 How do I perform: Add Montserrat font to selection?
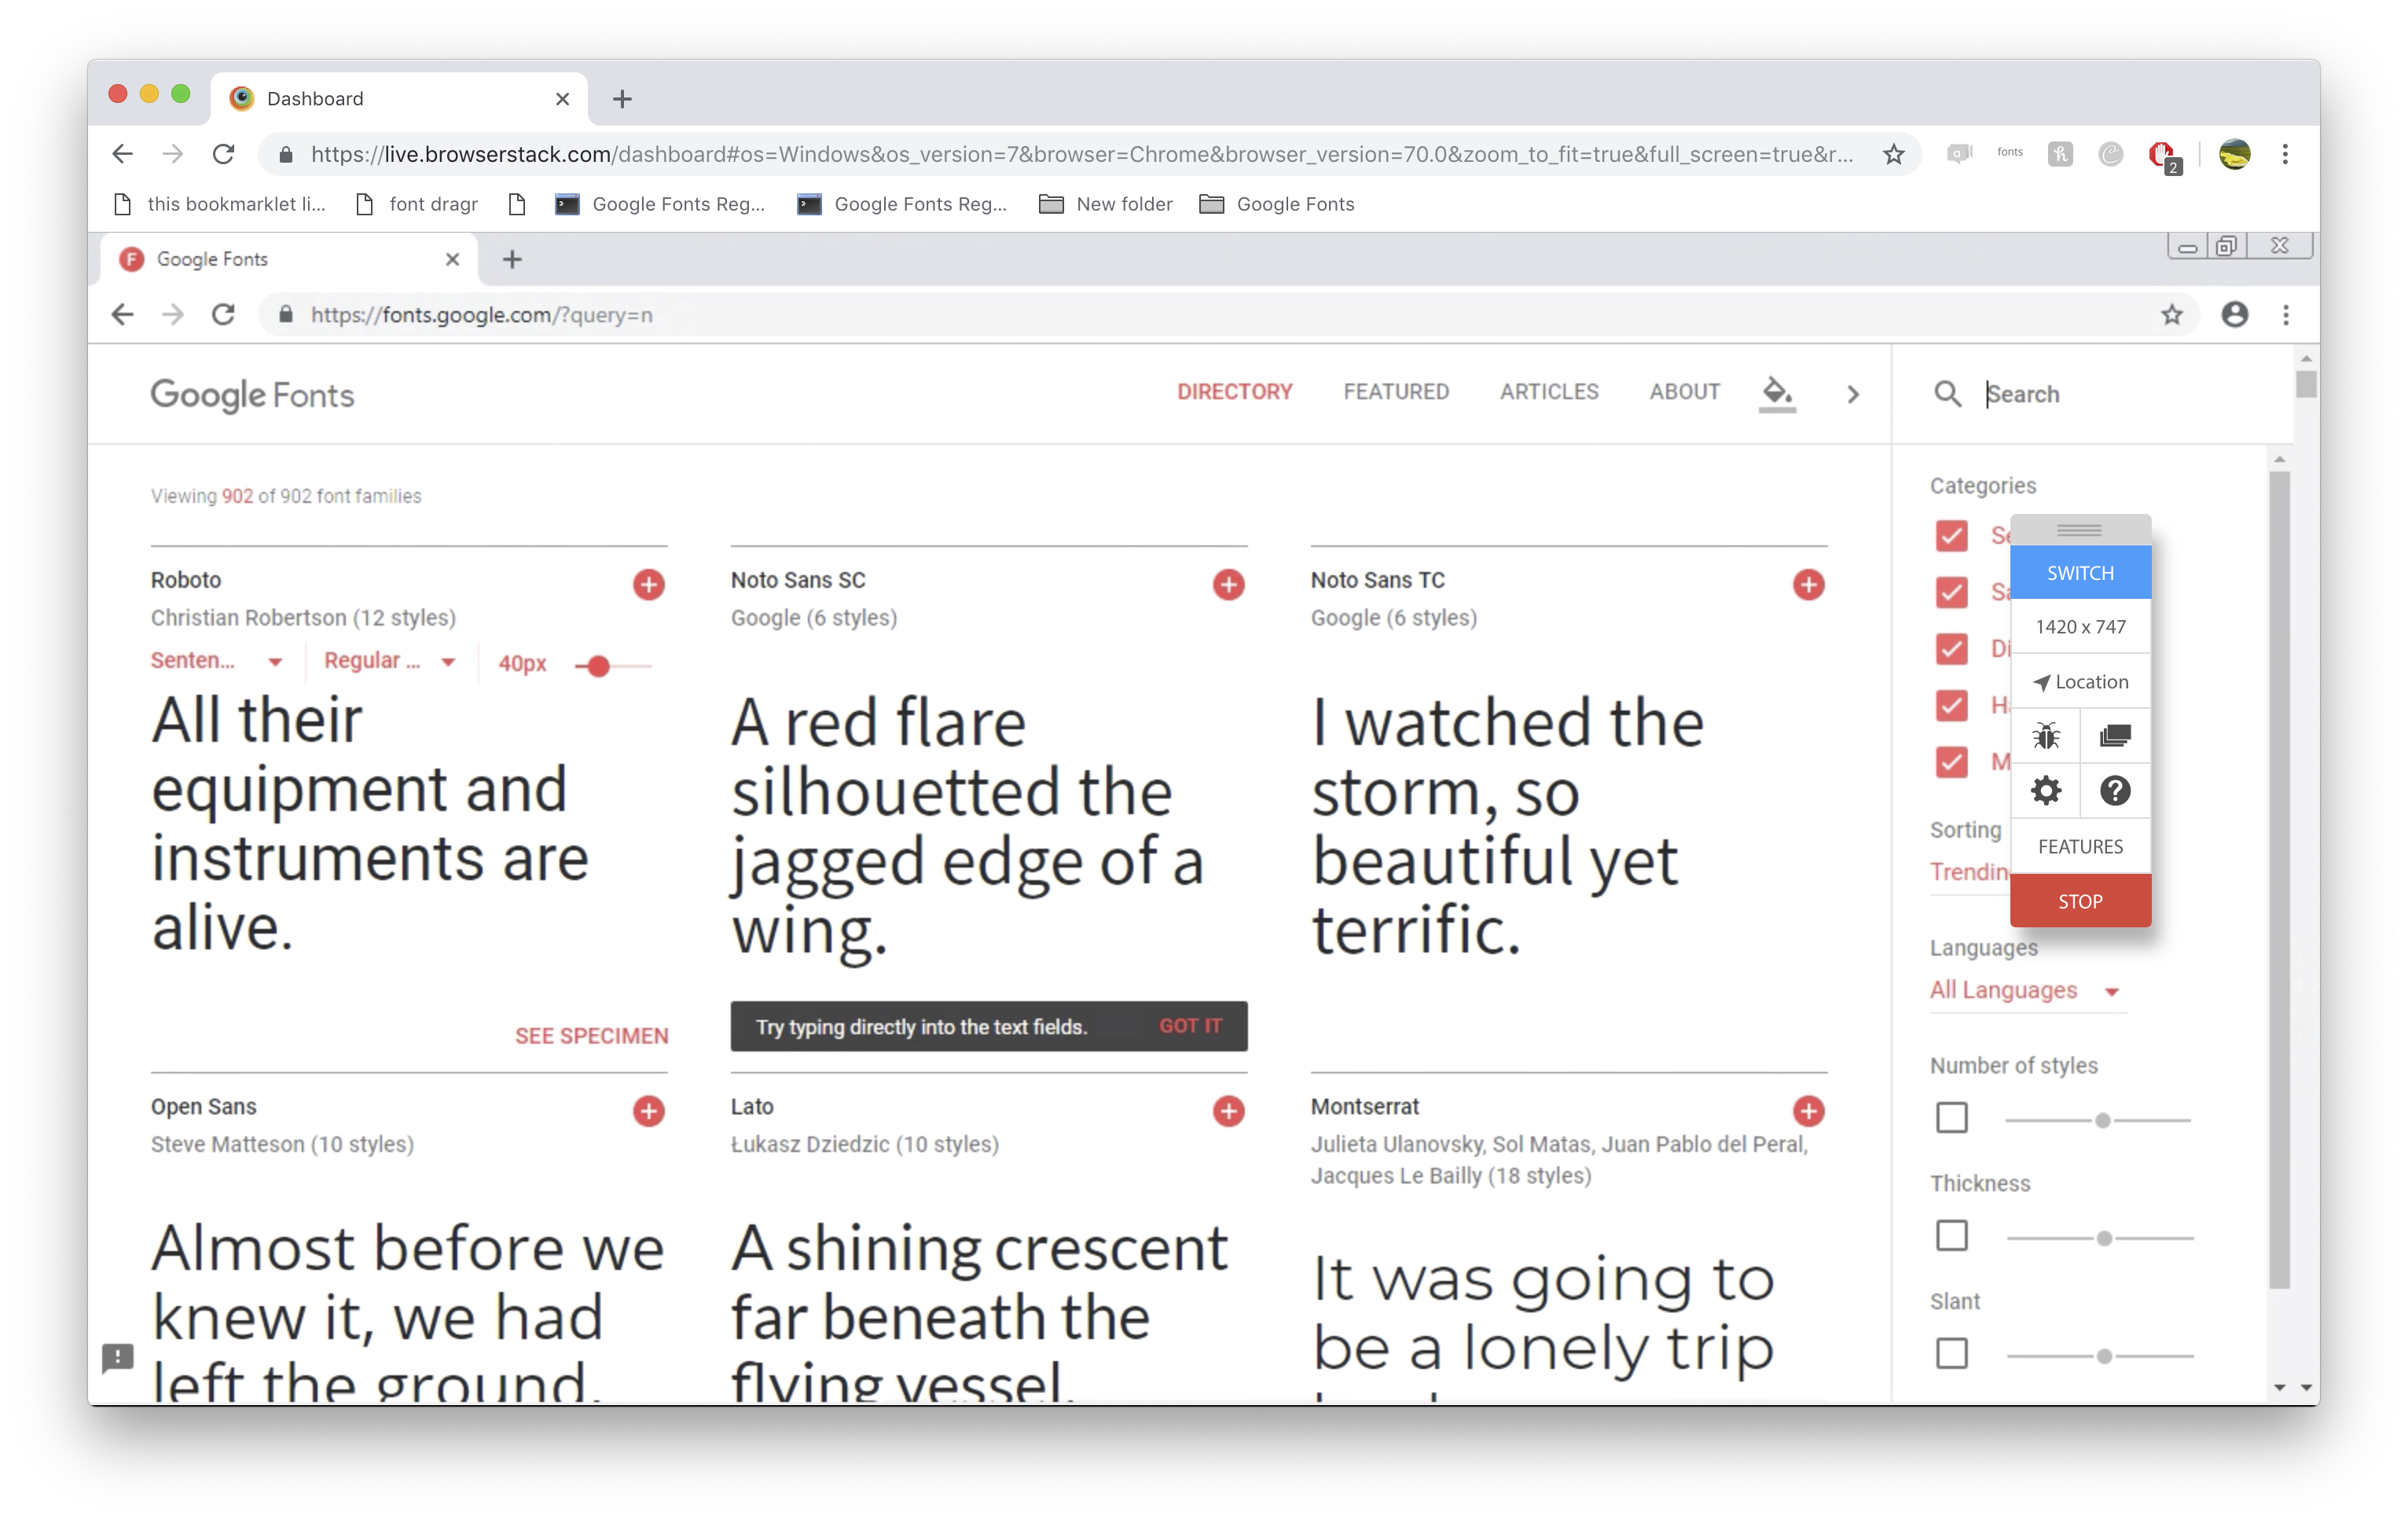(1808, 1110)
